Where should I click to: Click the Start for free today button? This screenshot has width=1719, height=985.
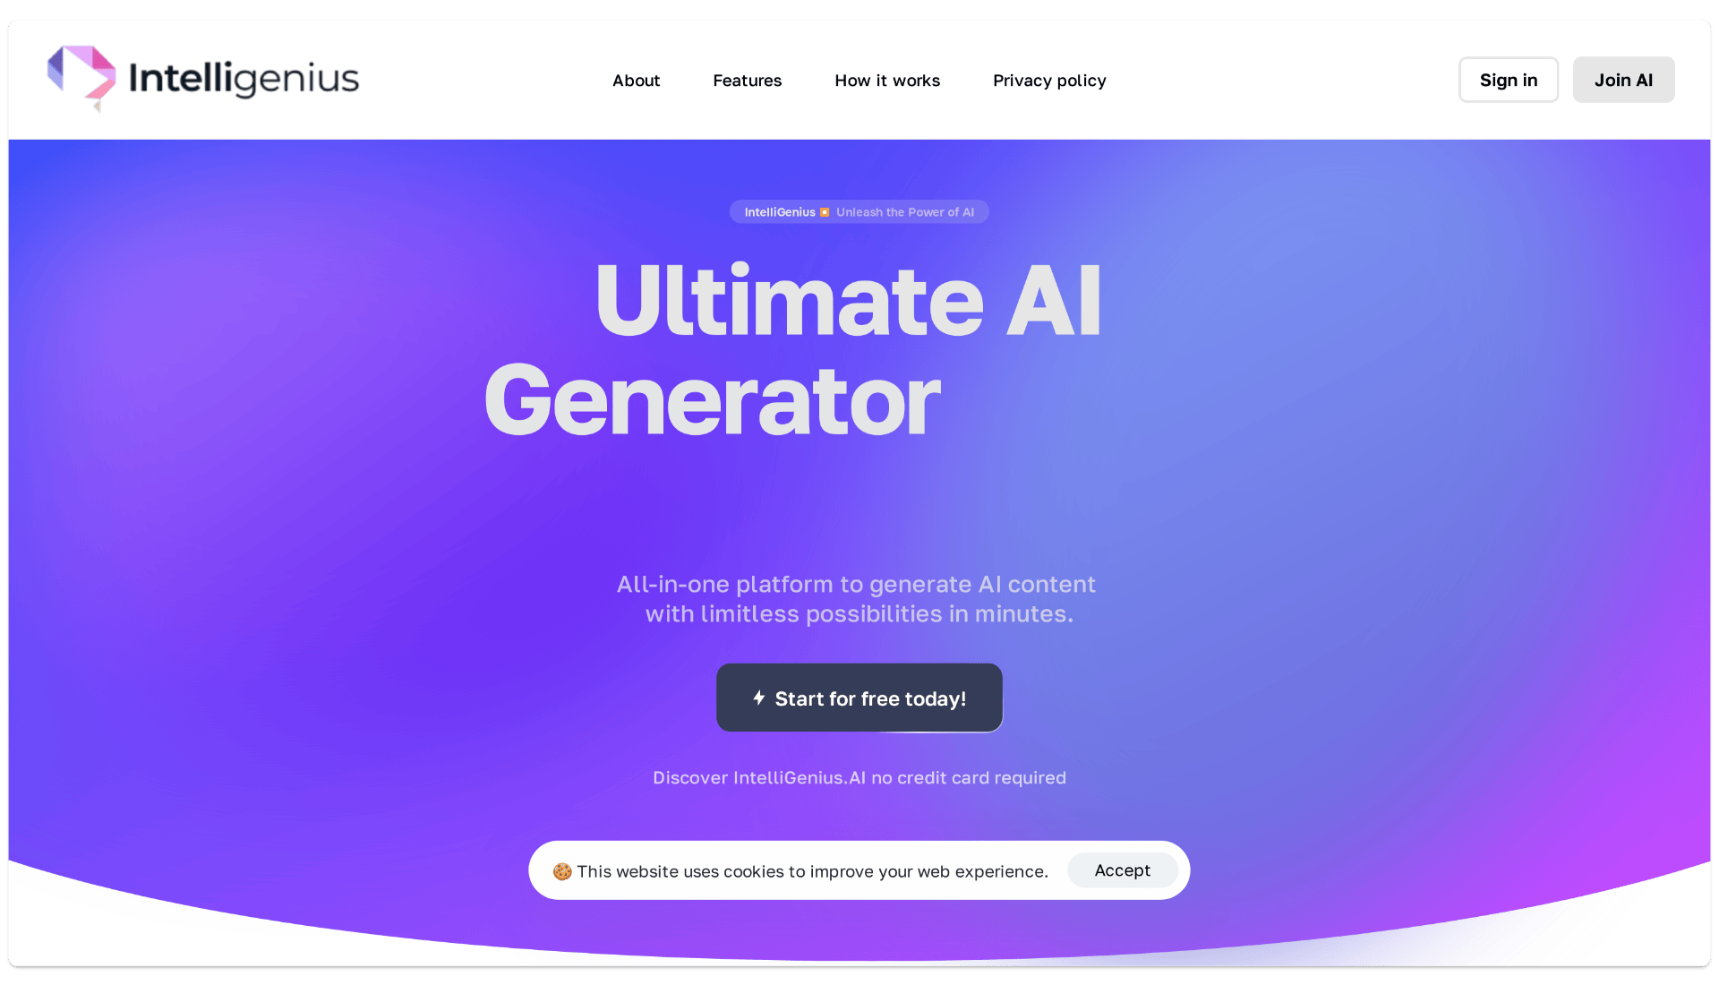coord(859,697)
